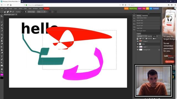Screen dimensions: 177x99
Task: Open the File menu
Action: [x=2, y=9]
